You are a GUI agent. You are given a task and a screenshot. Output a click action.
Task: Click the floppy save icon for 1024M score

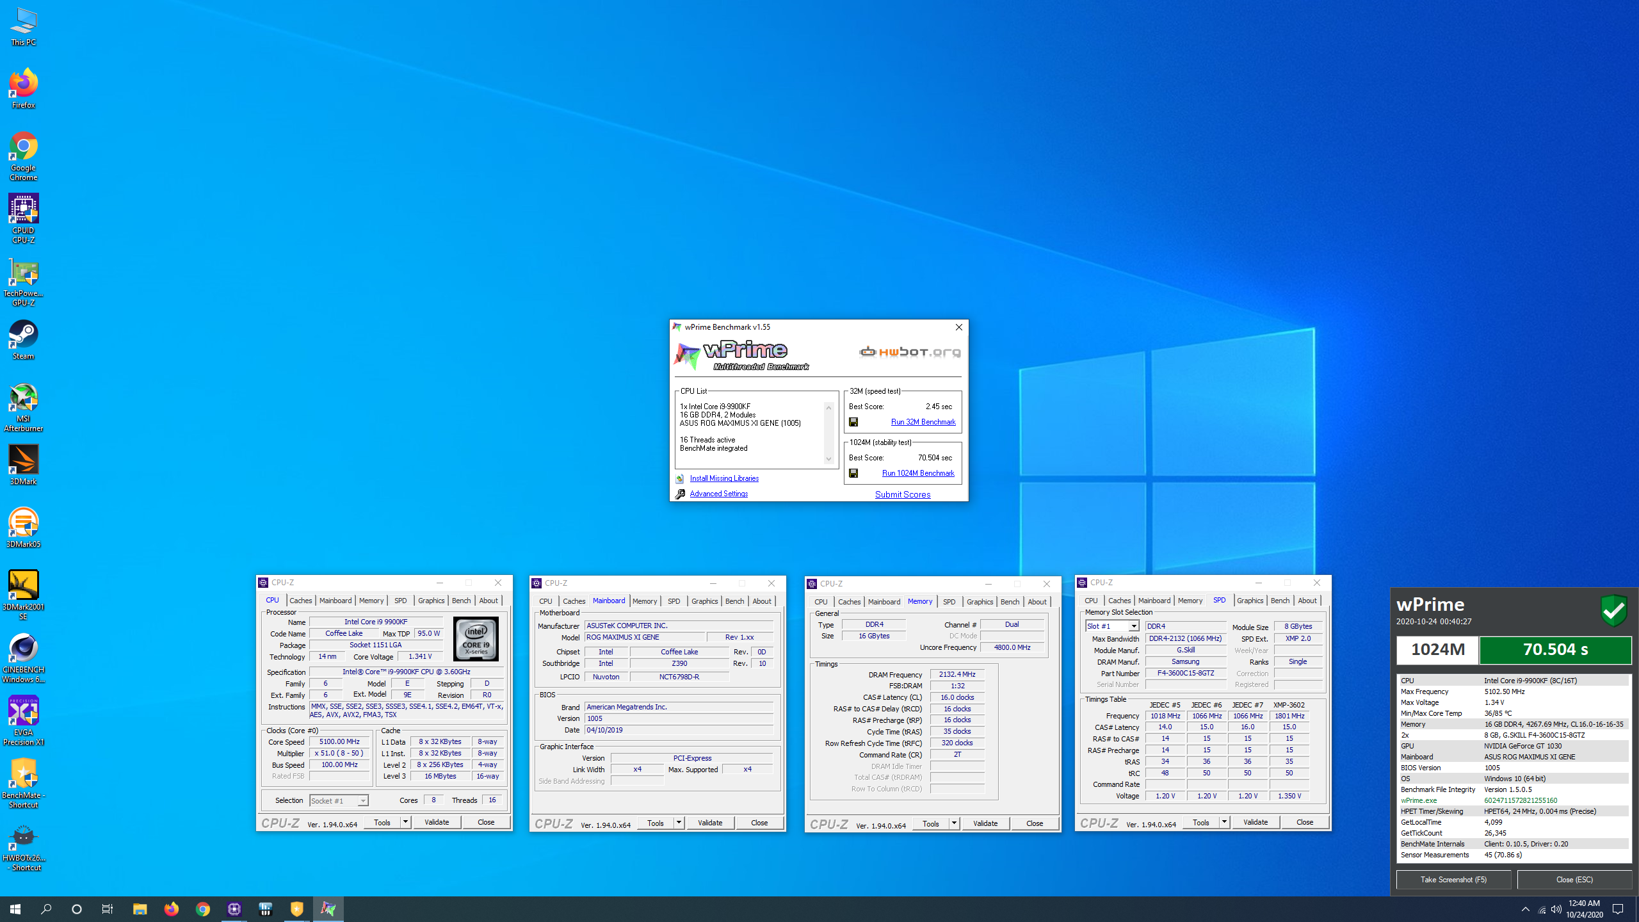pos(853,473)
